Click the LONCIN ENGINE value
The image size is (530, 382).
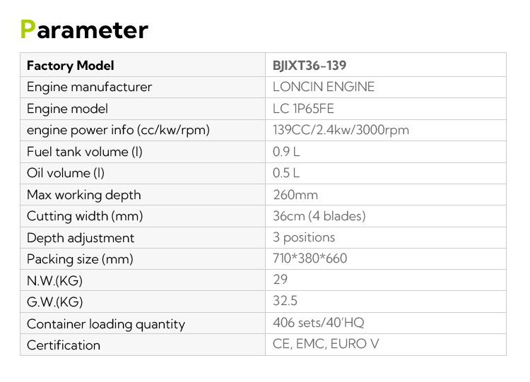(324, 87)
